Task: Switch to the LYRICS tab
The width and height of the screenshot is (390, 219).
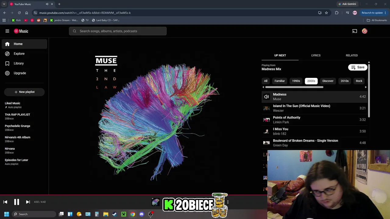Action: (x=316, y=55)
